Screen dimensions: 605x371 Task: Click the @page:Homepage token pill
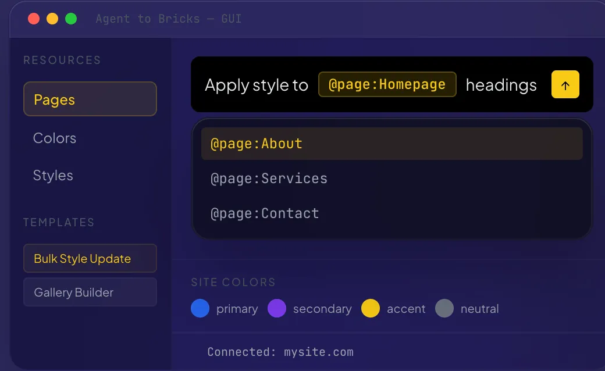pos(387,84)
